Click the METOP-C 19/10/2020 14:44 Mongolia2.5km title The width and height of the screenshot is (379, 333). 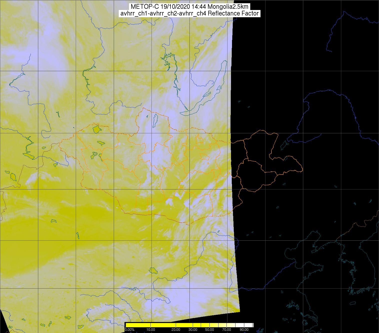tap(189, 6)
